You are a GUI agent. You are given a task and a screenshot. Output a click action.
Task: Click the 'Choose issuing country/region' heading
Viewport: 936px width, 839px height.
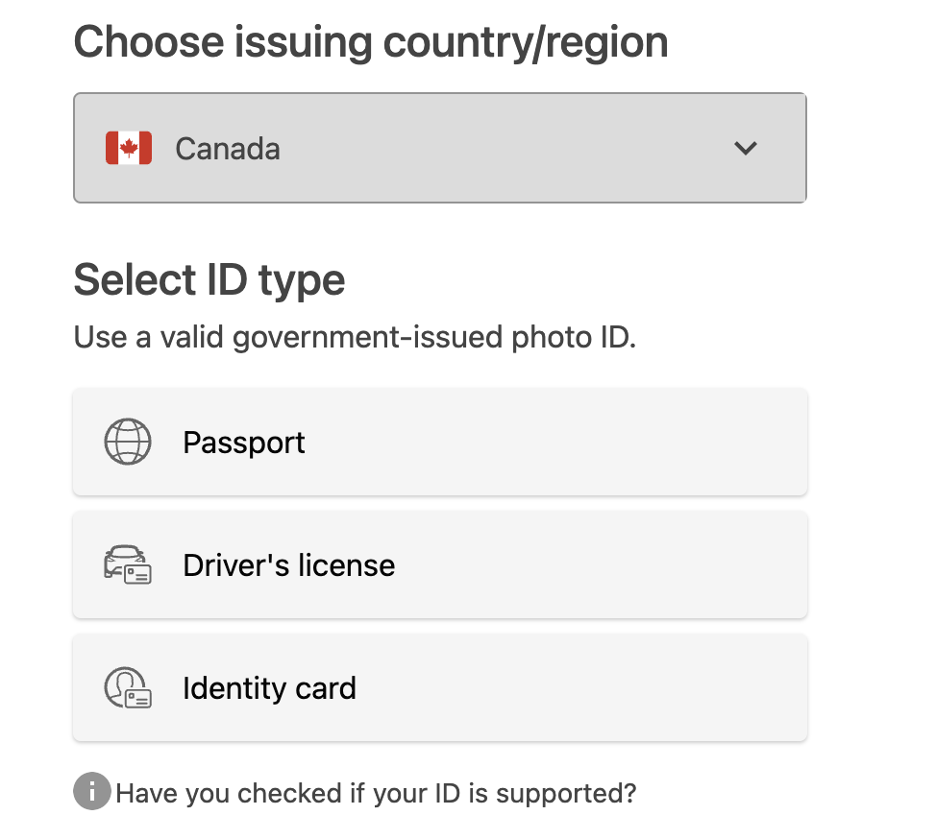(371, 43)
